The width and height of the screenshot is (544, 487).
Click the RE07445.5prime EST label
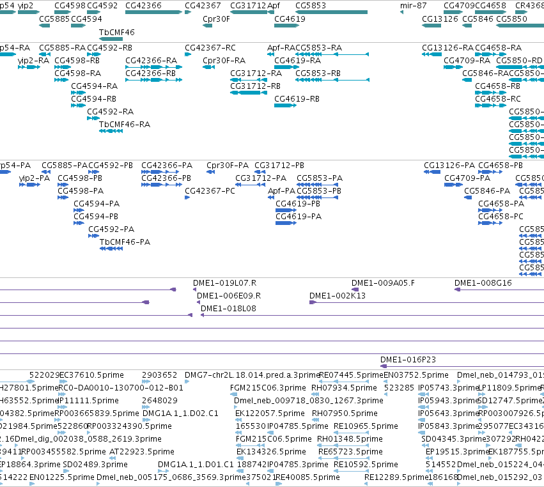[x=351, y=375]
